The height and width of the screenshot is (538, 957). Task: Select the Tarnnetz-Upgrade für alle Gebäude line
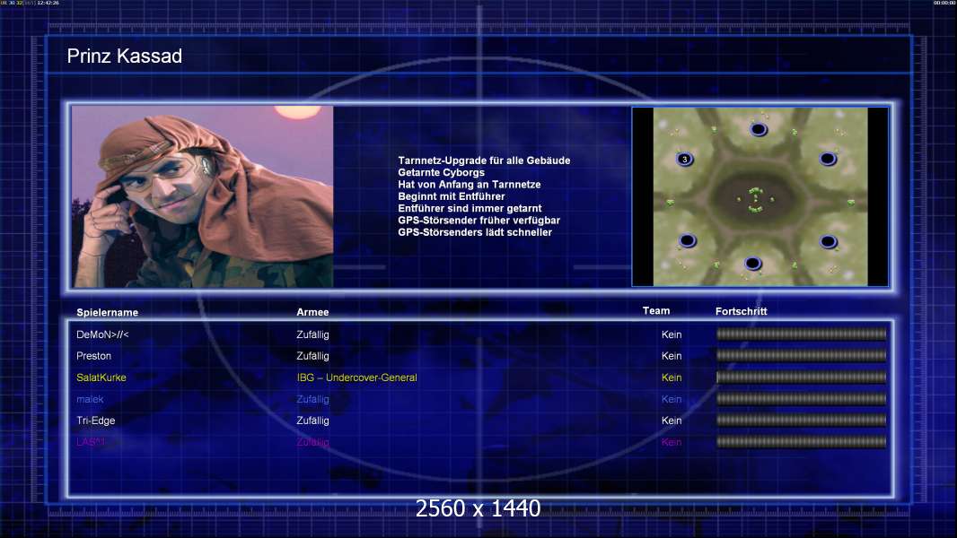484,161
